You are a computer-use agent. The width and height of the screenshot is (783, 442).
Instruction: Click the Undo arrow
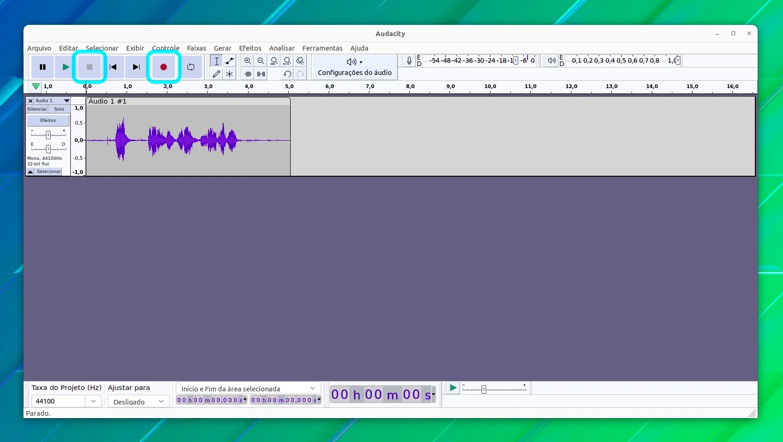(287, 74)
